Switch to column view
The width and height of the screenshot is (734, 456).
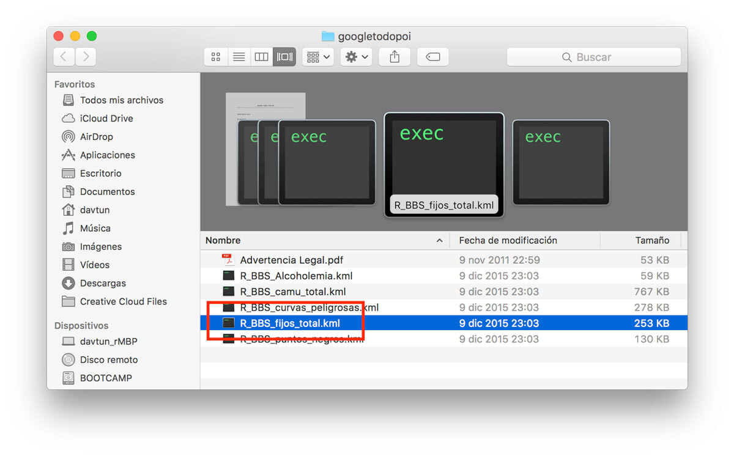click(261, 57)
